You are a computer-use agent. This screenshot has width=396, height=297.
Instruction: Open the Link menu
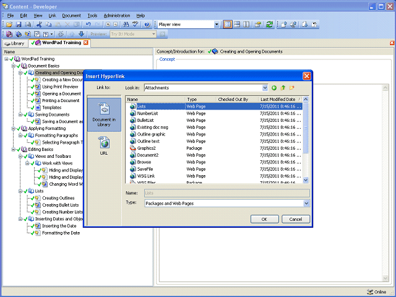pyautogui.click(x=52, y=15)
